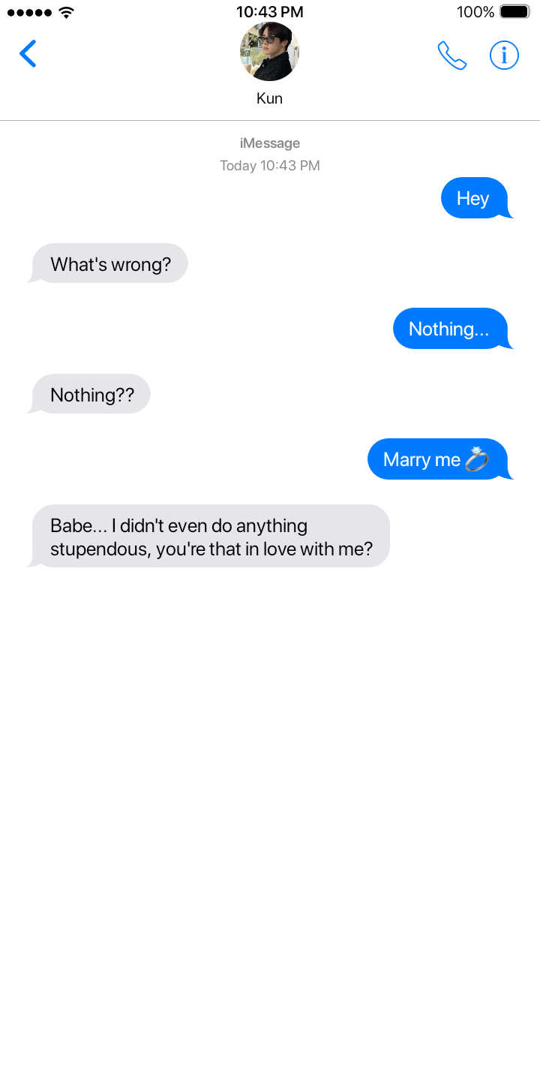Select the message starting with "Babe..."
This screenshot has width=540, height=1083.
pyautogui.click(x=209, y=536)
